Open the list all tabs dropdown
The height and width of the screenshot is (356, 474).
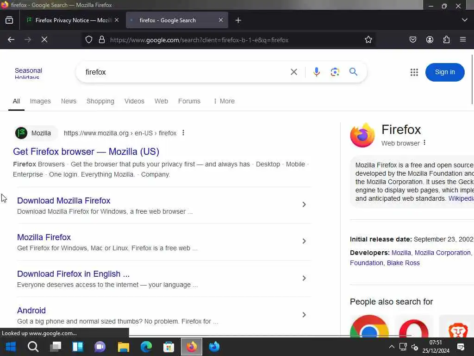click(465, 20)
